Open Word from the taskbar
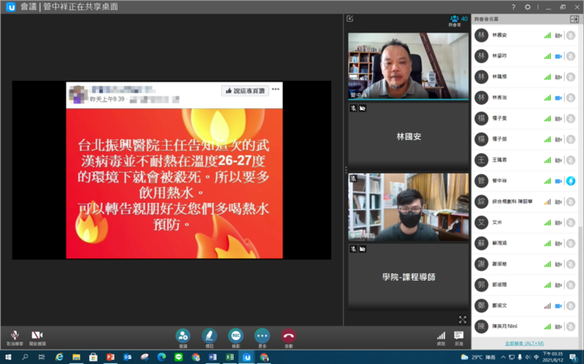 coord(212,357)
